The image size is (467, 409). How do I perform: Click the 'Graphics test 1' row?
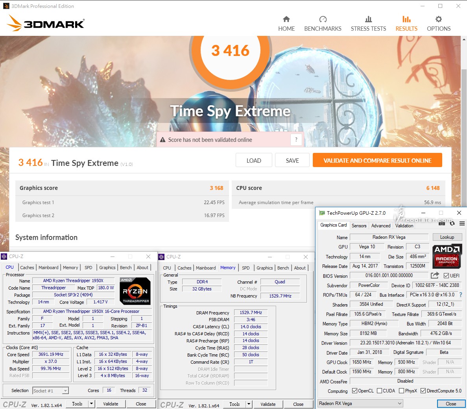tap(122, 202)
